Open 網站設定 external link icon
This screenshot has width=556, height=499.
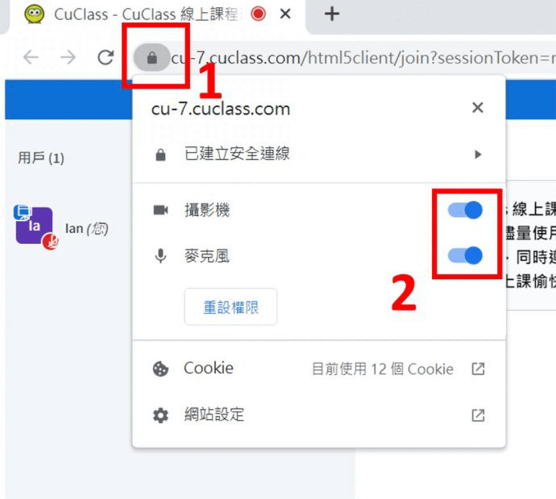click(x=478, y=415)
